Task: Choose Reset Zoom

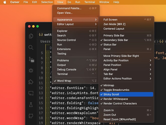Action: point(126,119)
